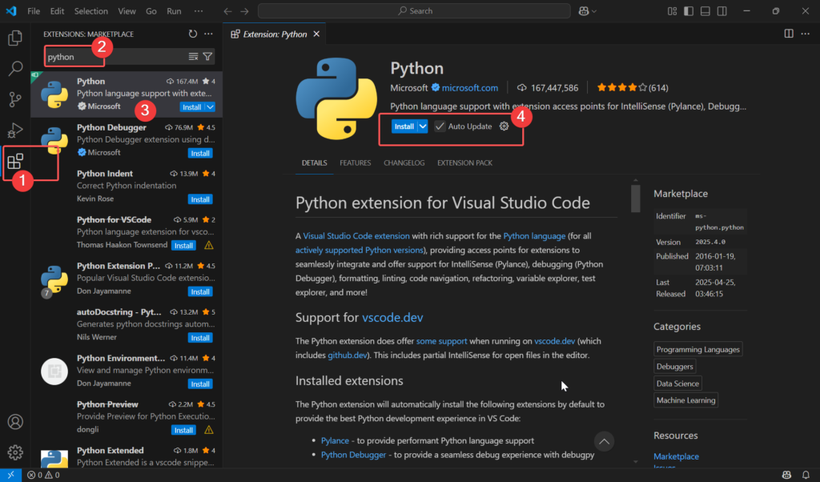Go forward using the title bar arrow
The image size is (820, 482).
[x=244, y=11]
